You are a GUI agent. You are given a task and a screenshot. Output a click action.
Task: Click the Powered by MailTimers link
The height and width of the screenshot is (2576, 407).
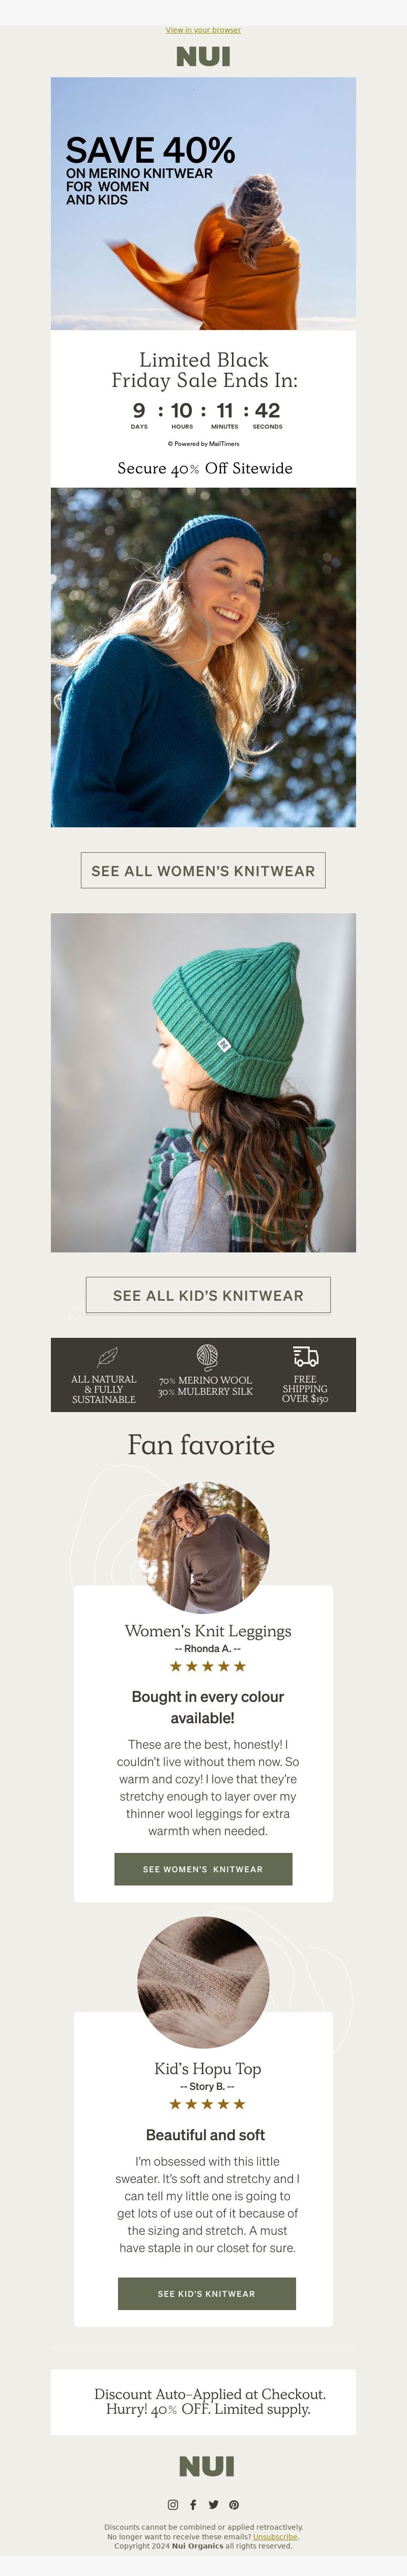pyautogui.click(x=203, y=444)
